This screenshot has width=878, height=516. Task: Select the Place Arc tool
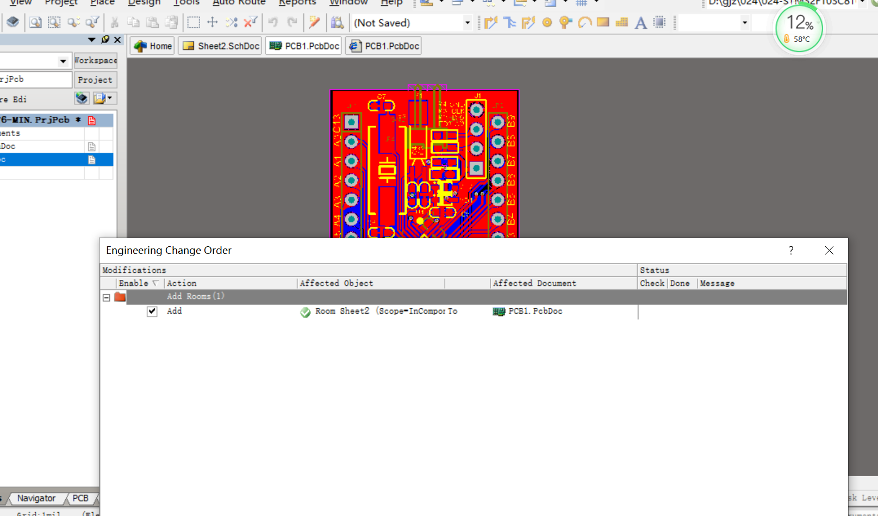[585, 22]
